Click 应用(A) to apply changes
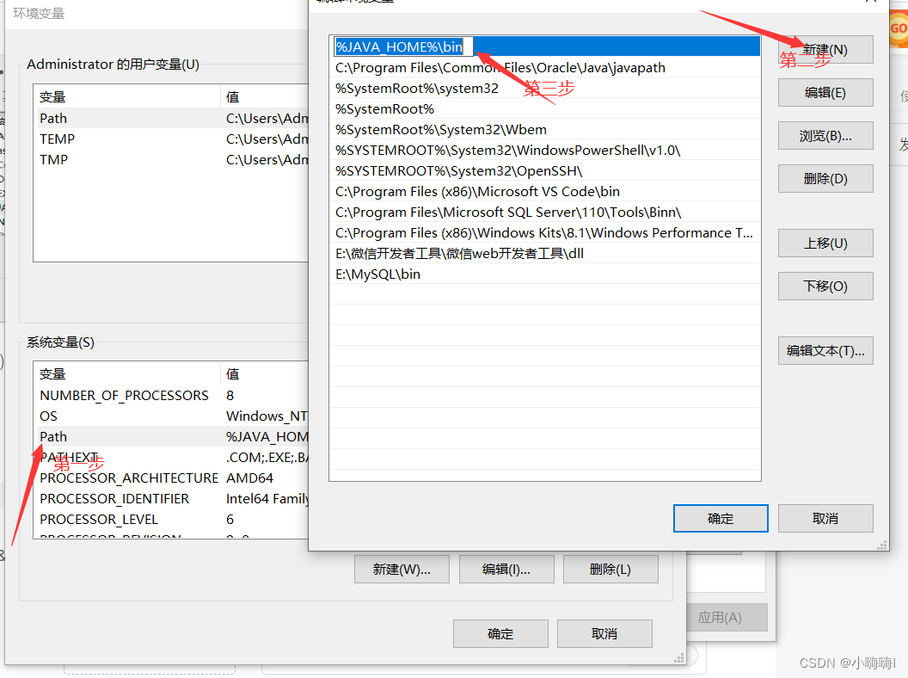The image size is (908, 678). [x=727, y=617]
